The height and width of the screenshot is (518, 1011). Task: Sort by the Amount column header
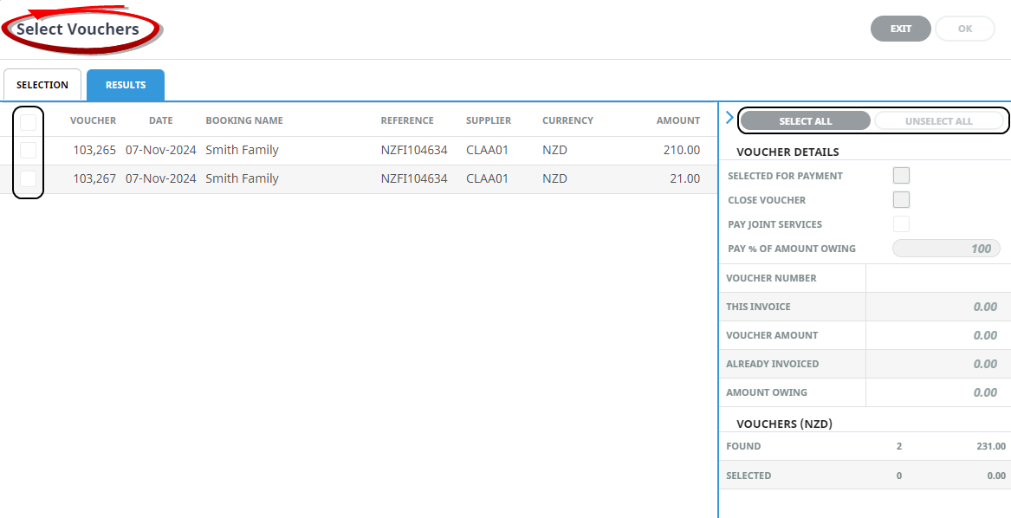click(677, 120)
